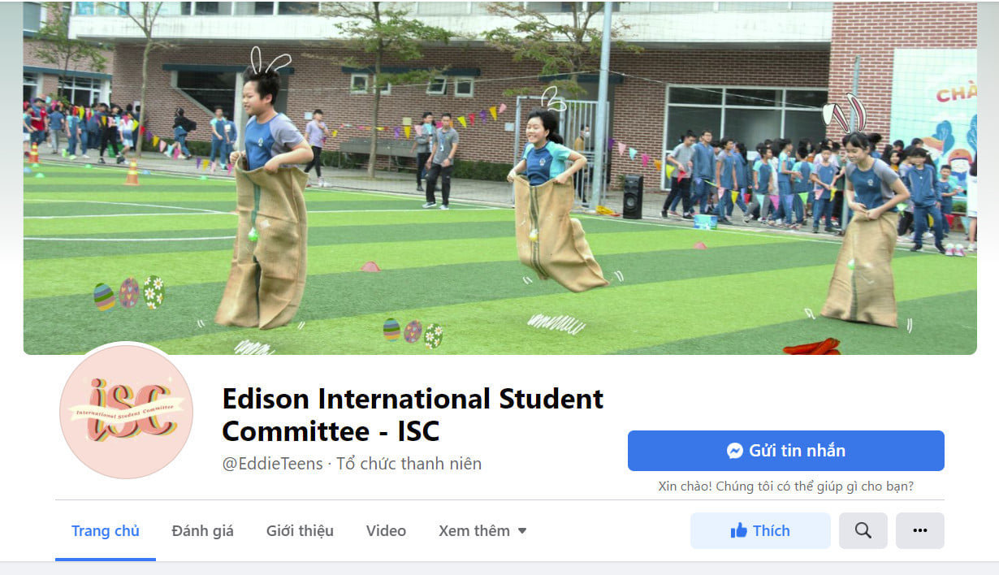Open the Đánh giá tab
Image resolution: width=999 pixels, height=575 pixels.
(x=203, y=531)
